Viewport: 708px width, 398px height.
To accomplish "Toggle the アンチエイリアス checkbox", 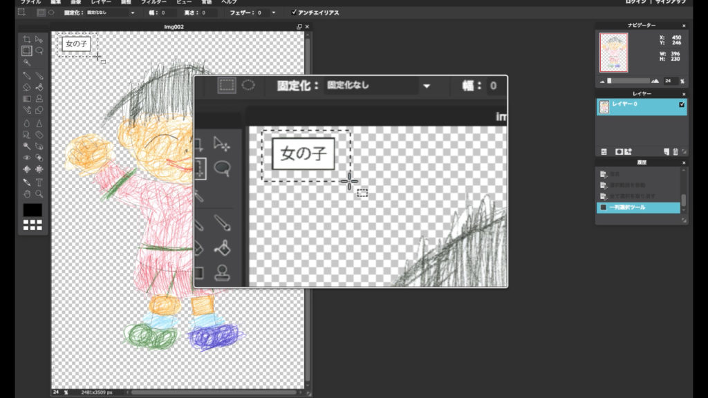I will click(295, 12).
